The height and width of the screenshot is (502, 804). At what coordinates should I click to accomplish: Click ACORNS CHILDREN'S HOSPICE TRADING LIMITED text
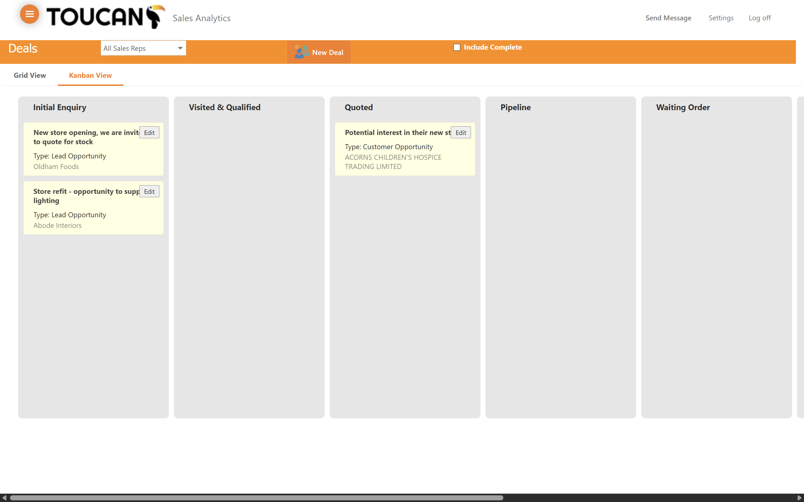tap(393, 162)
